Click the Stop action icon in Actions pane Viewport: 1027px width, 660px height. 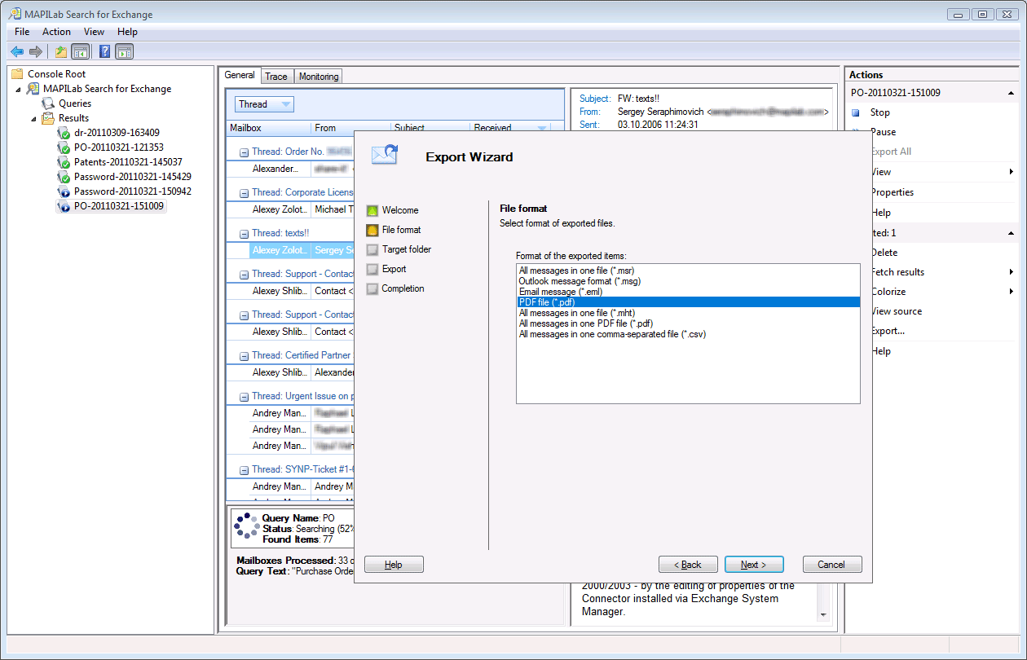(x=856, y=112)
